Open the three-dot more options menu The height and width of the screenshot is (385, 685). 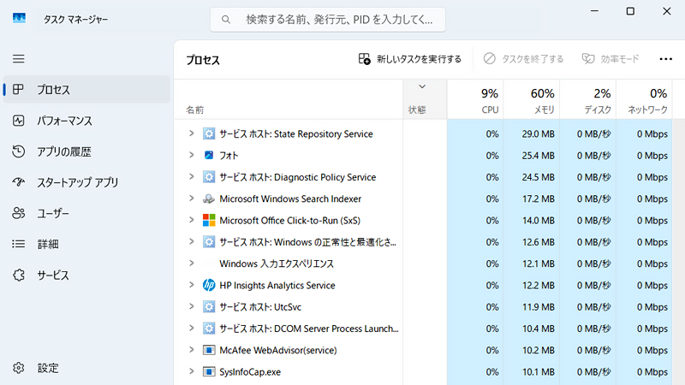(665, 59)
